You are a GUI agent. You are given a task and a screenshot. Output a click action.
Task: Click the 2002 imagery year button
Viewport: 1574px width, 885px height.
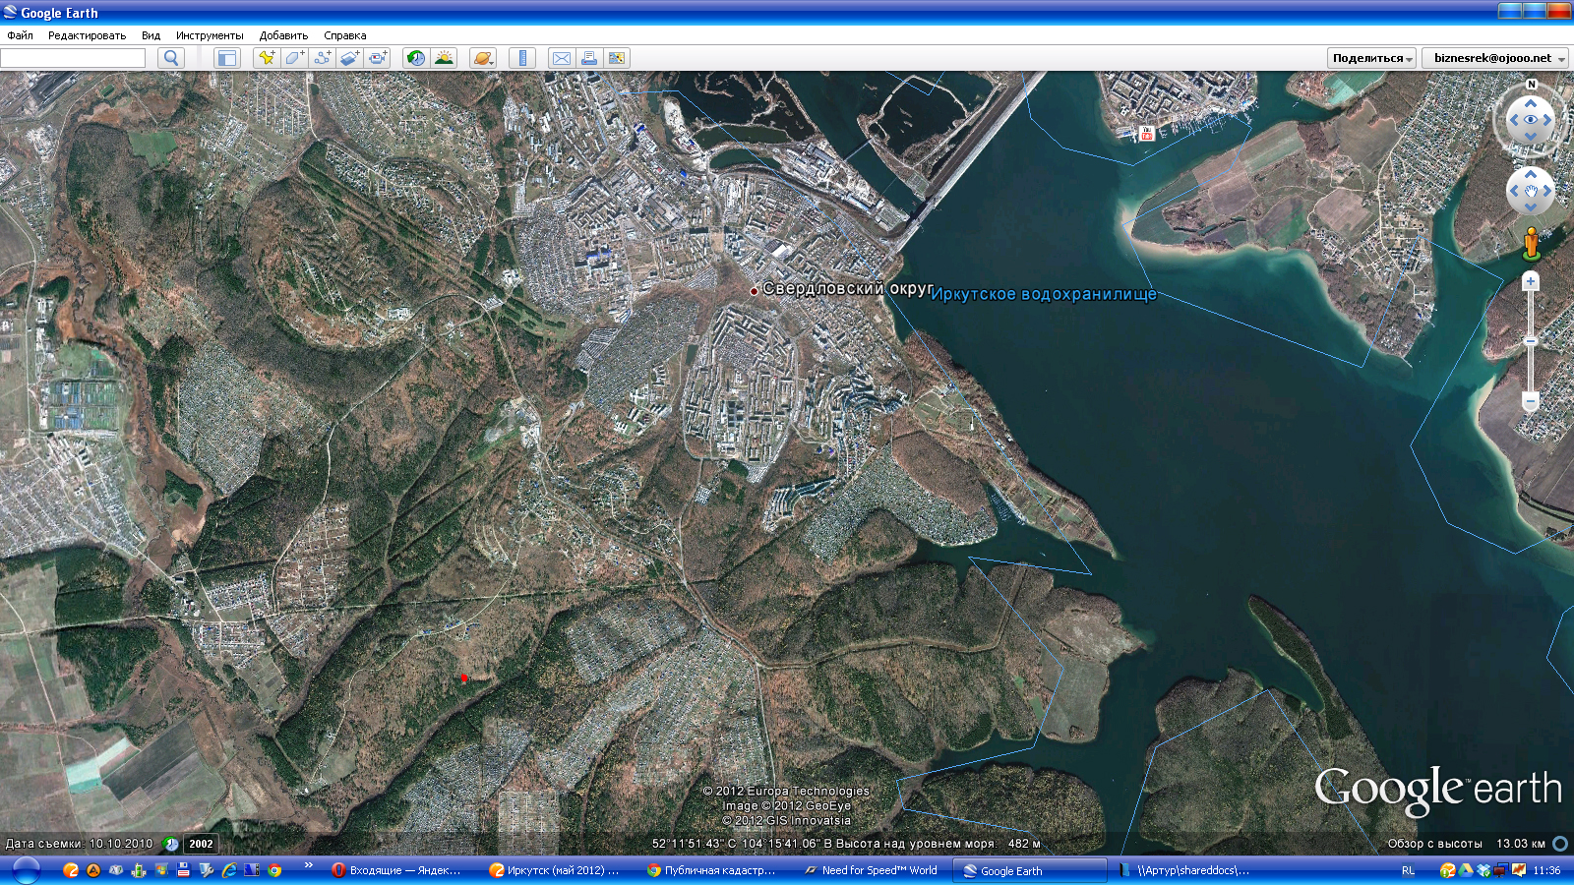tap(201, 844)
